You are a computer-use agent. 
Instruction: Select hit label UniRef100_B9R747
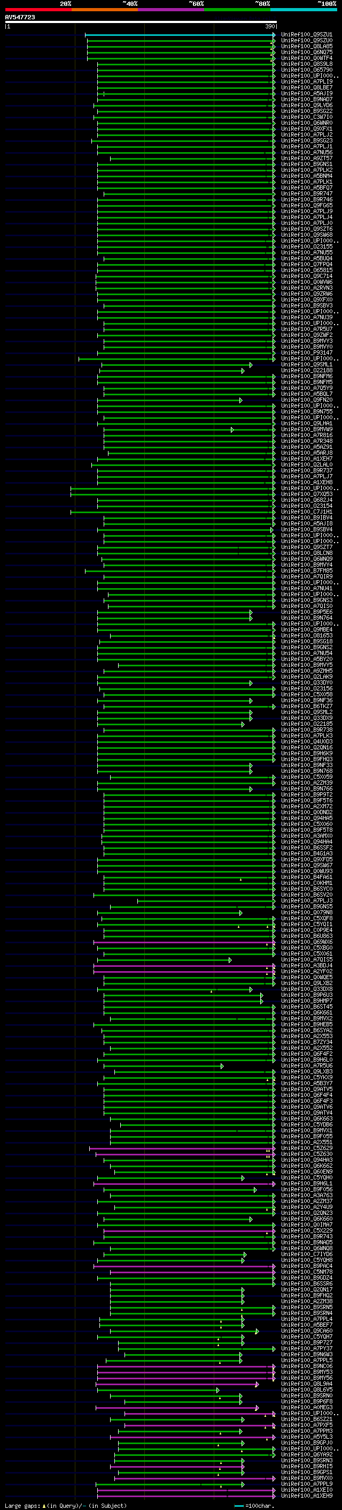(x=307, y=193)
